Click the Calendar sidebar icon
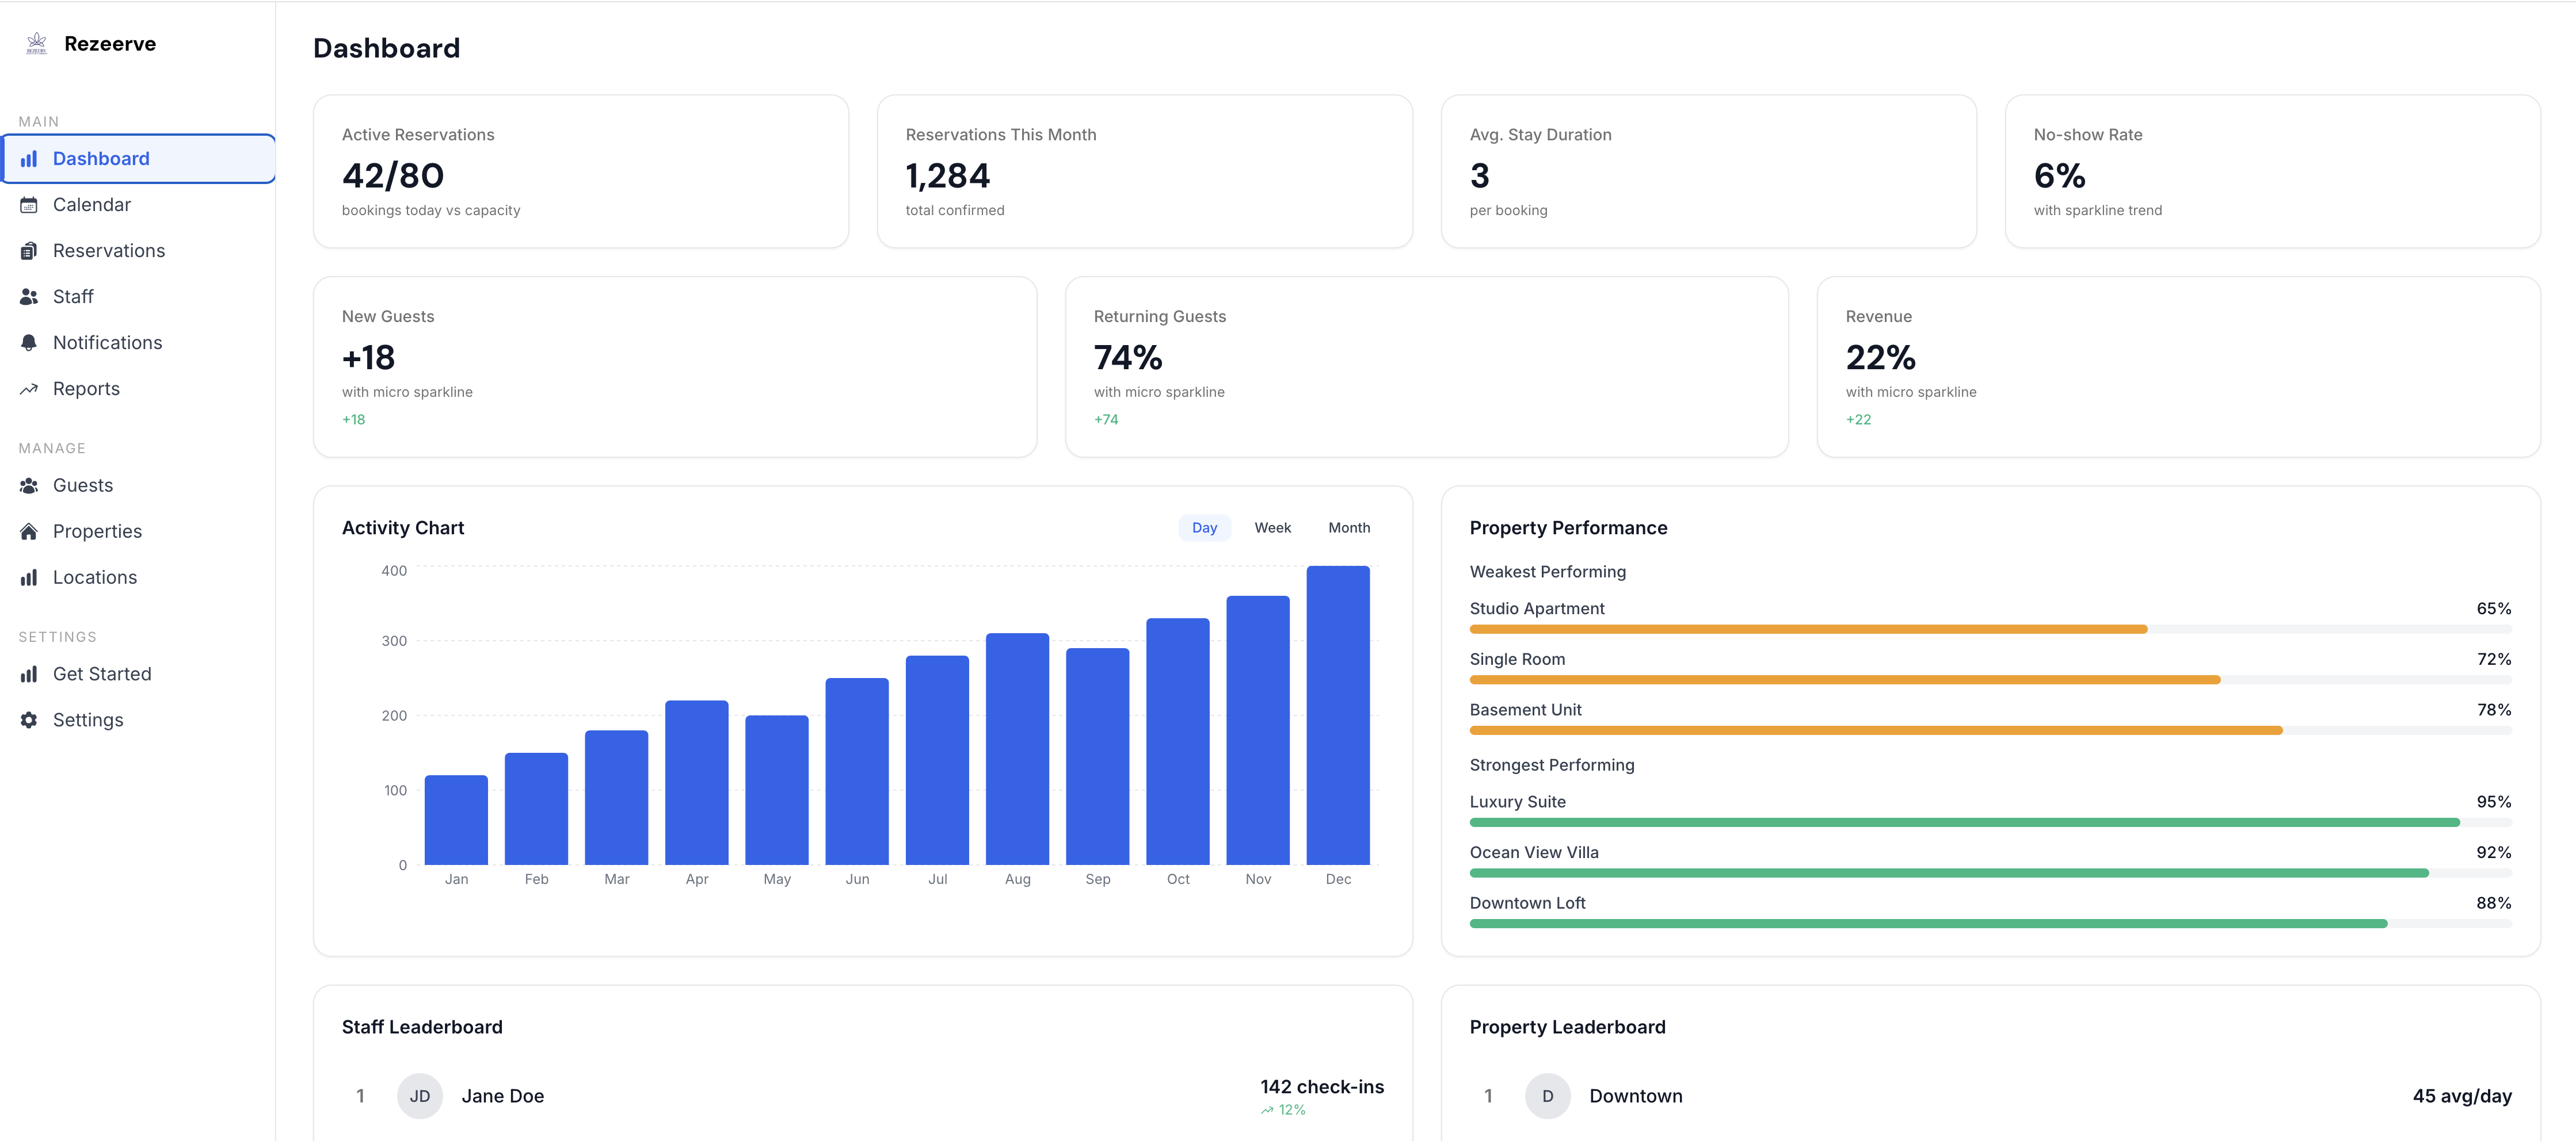This screenshot has height=1141, width=2576. [29, 205]
